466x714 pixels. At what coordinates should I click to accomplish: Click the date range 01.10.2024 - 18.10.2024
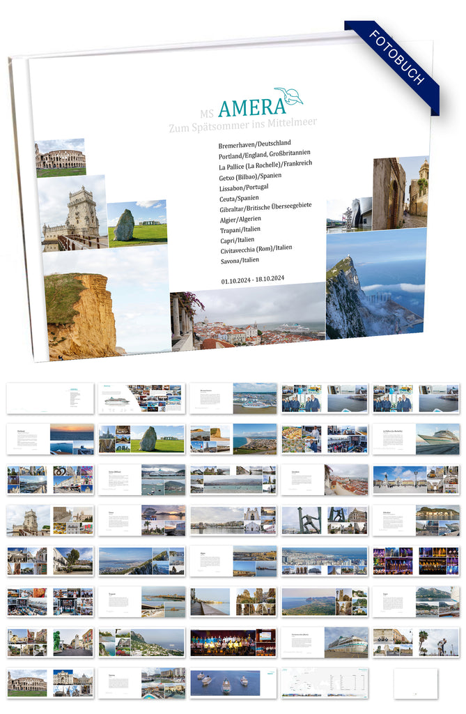coord(254,279)
